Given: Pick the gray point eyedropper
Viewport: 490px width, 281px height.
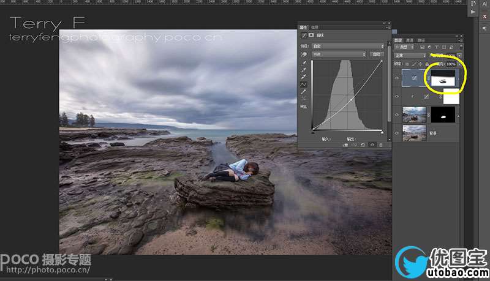Looking at the screenshot, I should pos(304,70).
